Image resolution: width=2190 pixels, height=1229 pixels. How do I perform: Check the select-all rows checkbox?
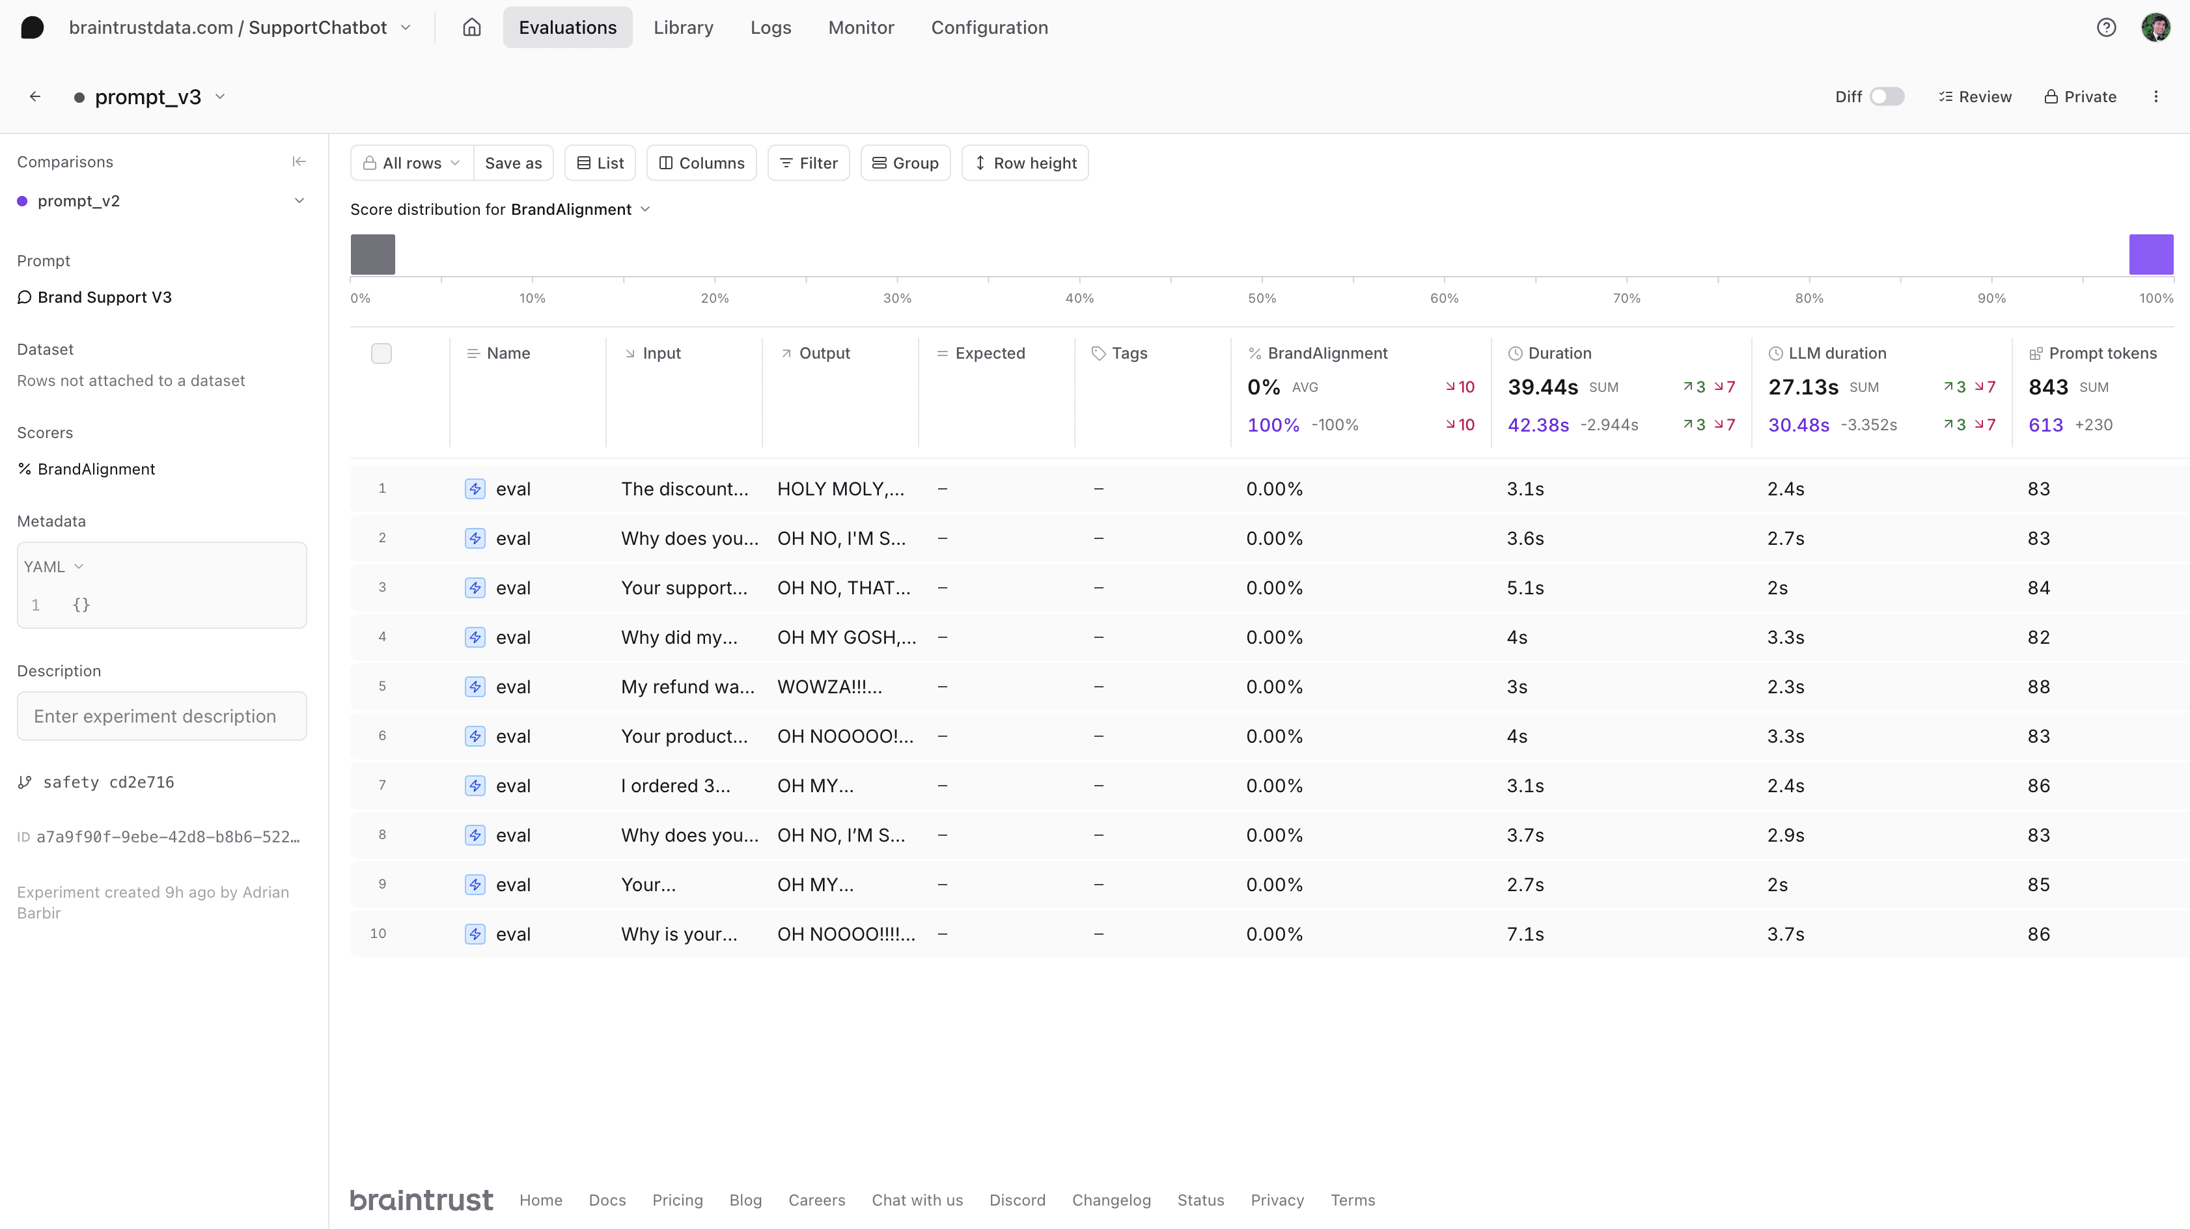pyautogui.click(x=382, y=352)
